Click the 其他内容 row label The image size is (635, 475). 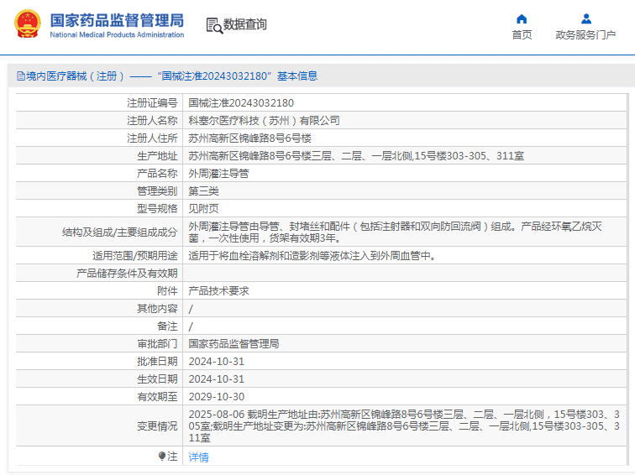tap(157, 309)
